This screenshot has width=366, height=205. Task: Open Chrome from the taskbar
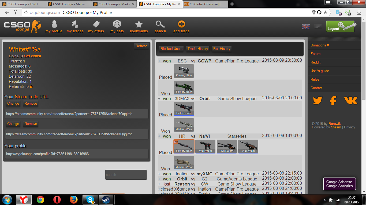click(x=40, y=200)
